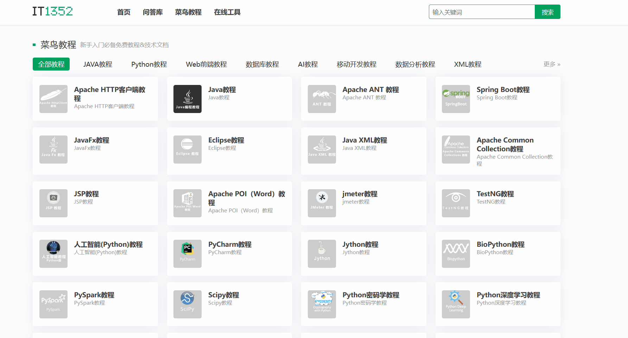Click the PyCharm logo icon
628x338 pixels.
point(188,254)
